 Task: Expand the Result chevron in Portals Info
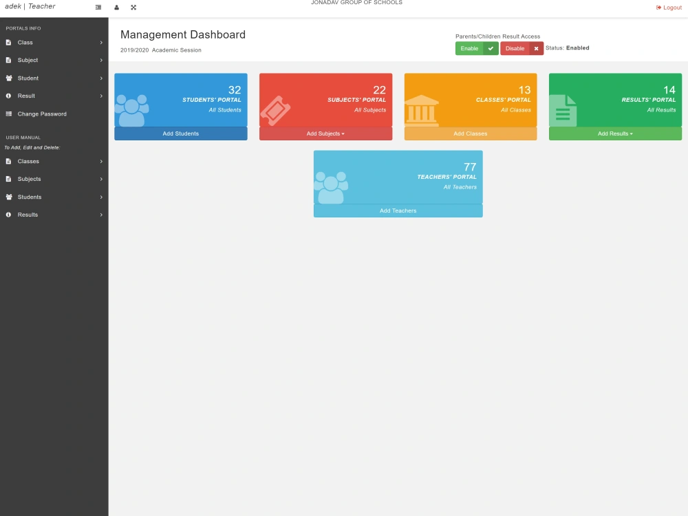click(101, 96)
